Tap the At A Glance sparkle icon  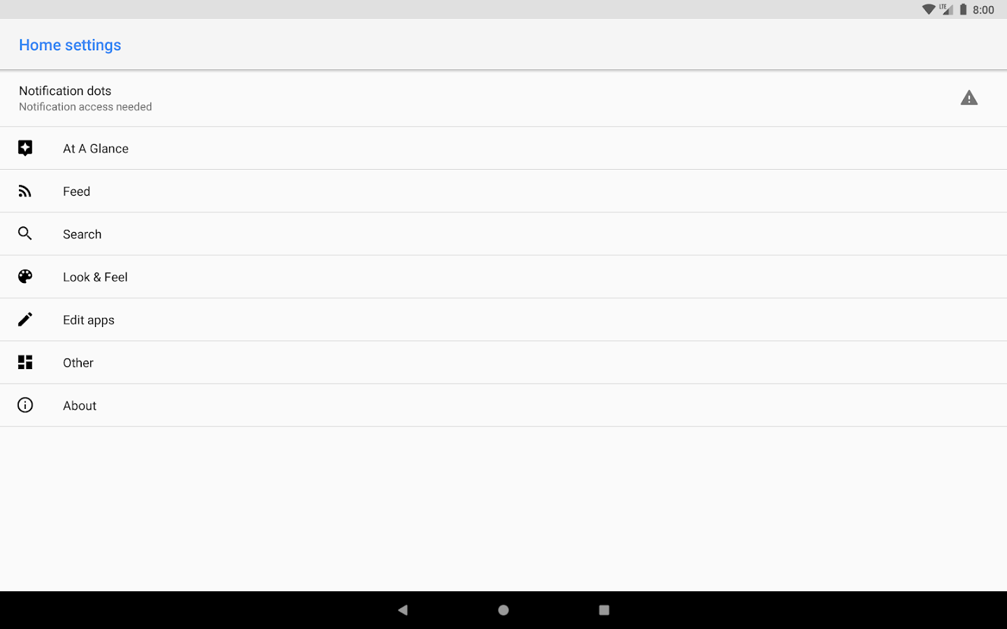(x=25, y=148)
